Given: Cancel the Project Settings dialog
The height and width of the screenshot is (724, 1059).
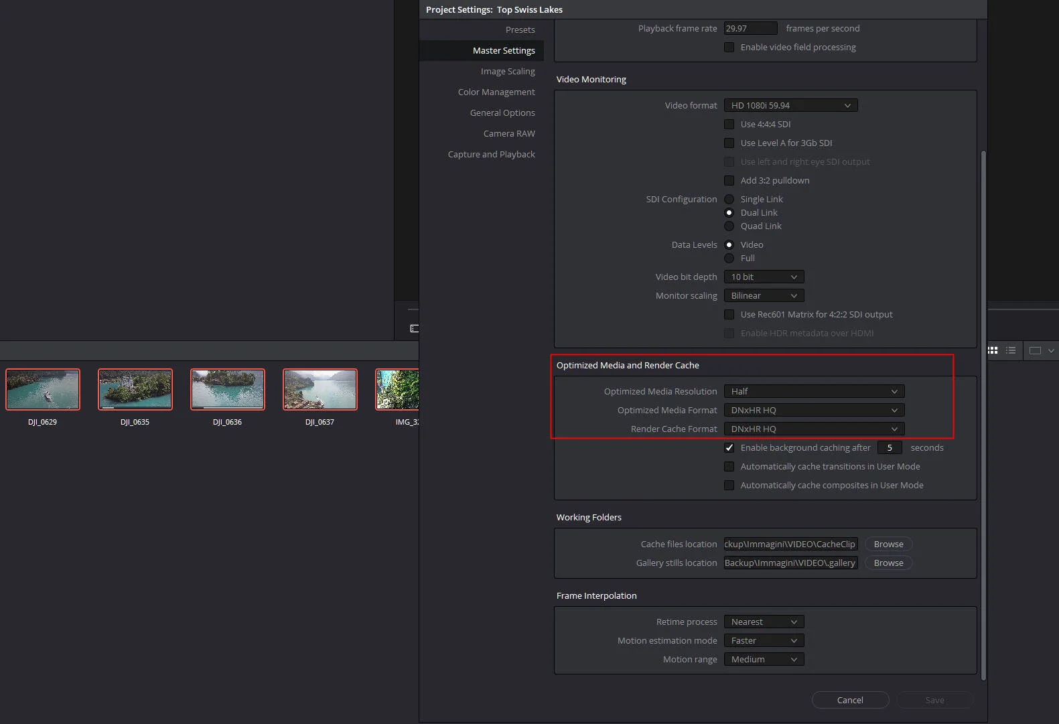Looking at the screenshot, I should (850, 700).
